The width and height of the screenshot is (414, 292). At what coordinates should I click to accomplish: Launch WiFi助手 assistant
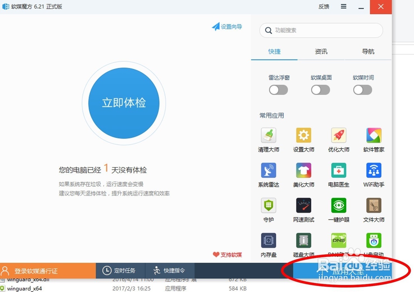(373, 174)
